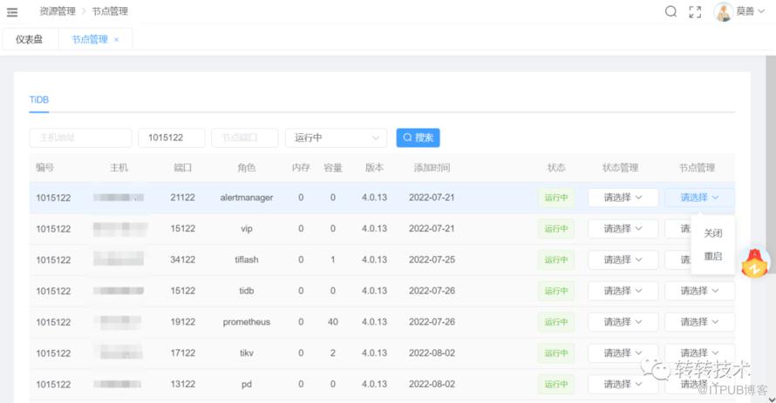Click the 内存 column header

[301, 168]
